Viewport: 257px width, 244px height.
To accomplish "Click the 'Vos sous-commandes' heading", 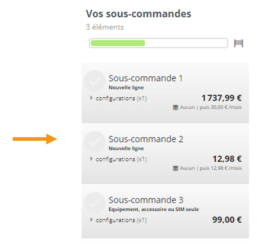I will [x=138, y=14].
